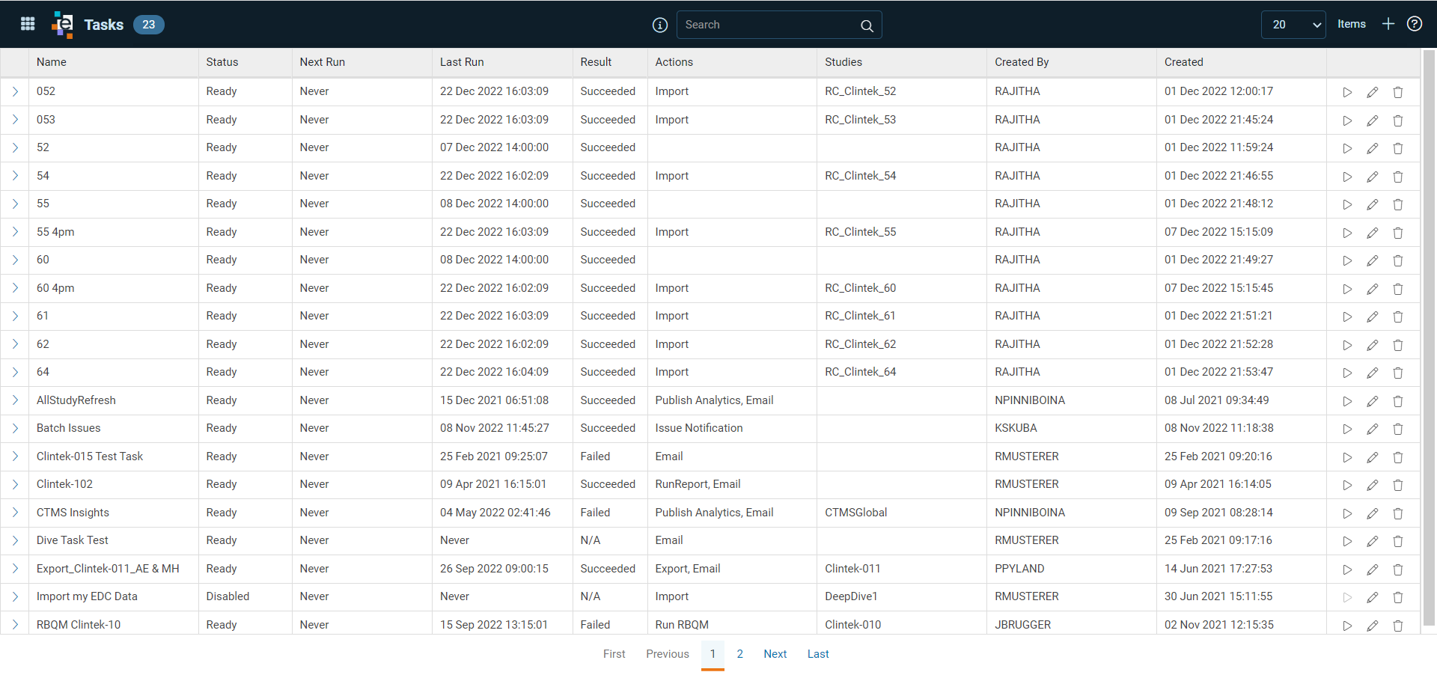Viewport: 1437px width, 675px height.
Task: Open the items per page dropdown
Action: pos(1293,25)
